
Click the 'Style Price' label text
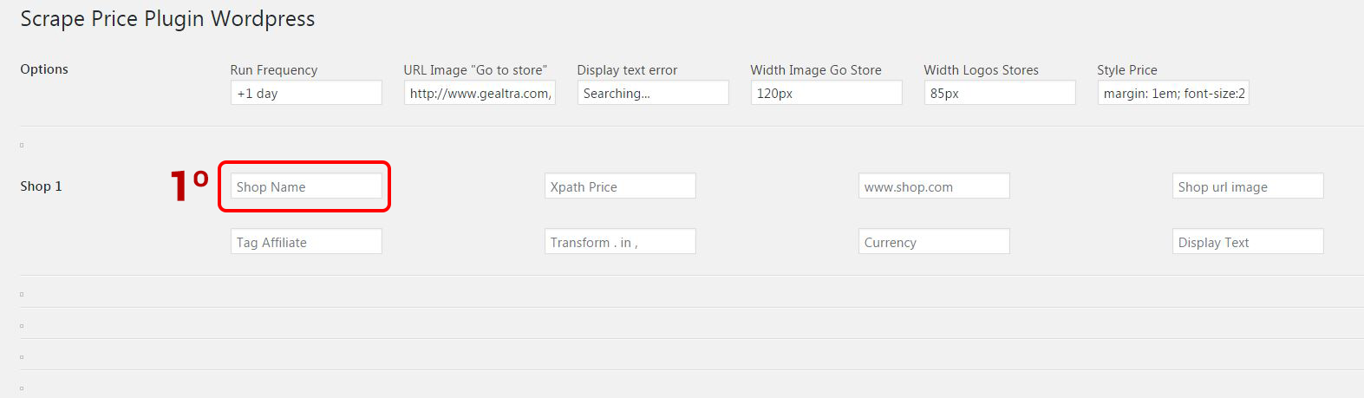(x=1126, y=70)
